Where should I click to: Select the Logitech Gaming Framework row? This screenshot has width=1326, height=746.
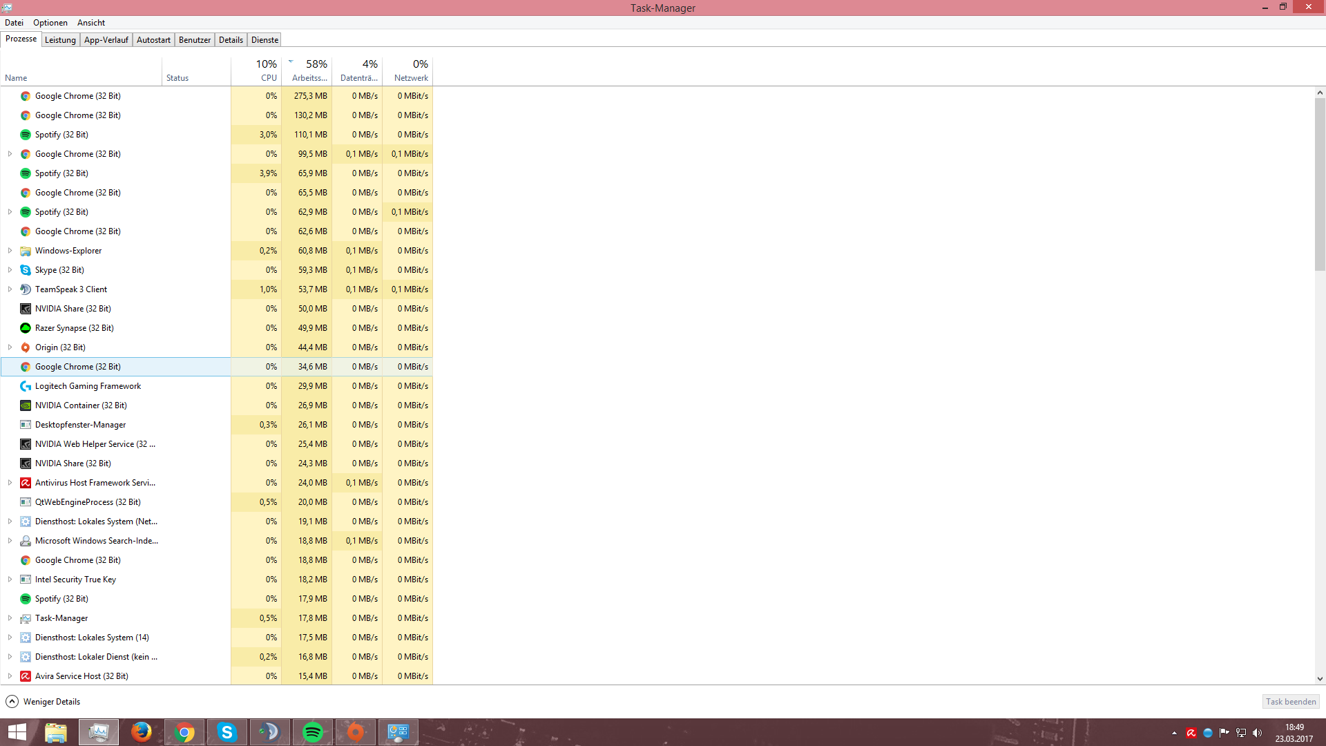click(x=217, y=386)
